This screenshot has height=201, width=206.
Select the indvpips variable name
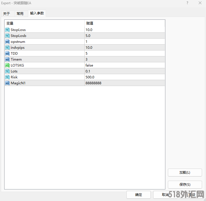pyautogui.click(x=17, y=48)
